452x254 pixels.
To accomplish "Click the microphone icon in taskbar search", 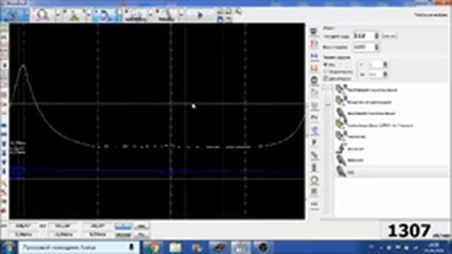I will [x=131, y=247].
